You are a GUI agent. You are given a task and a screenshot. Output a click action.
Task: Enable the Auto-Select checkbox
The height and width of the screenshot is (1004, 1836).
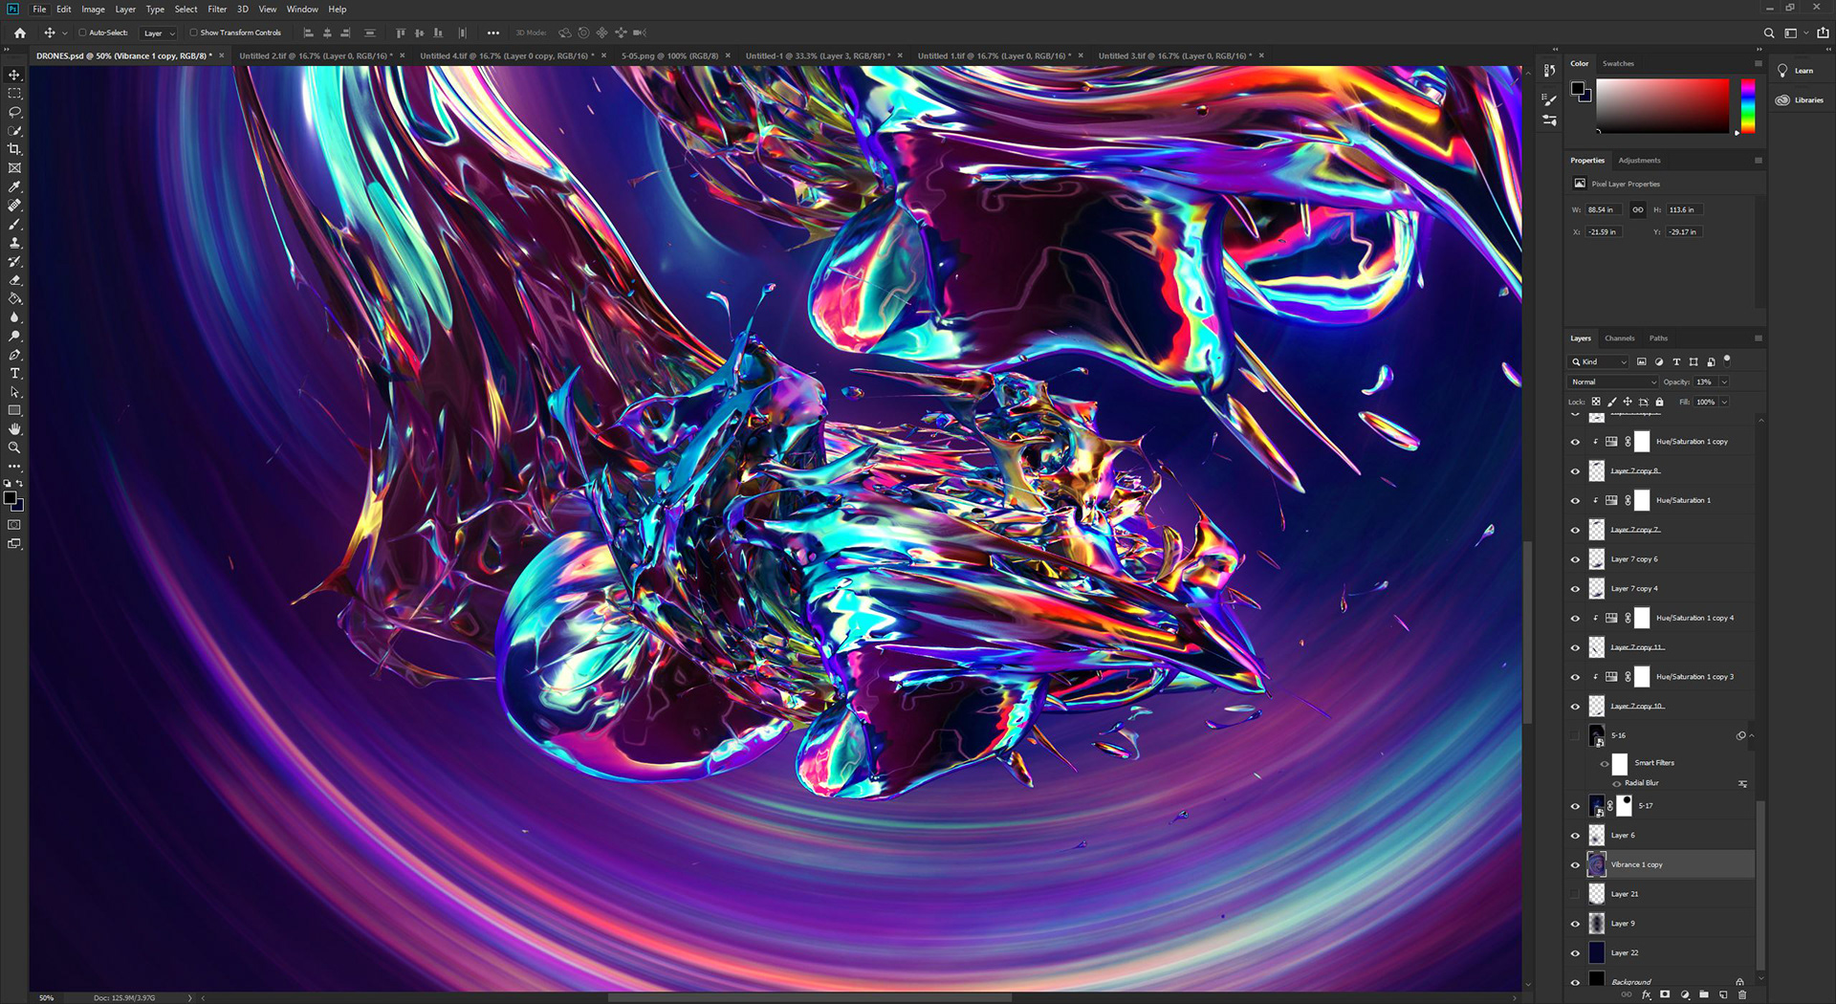point(82,33)
